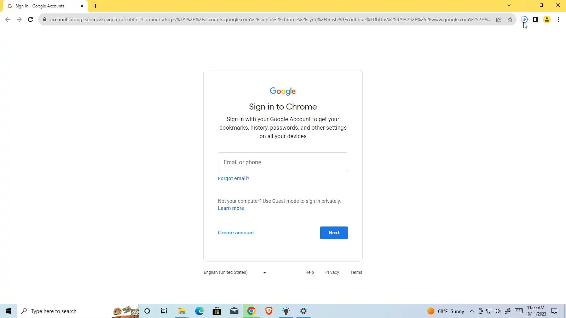Open the Chrome downloads icon
This screenshot has width=566, height=318.
(524, 19)
